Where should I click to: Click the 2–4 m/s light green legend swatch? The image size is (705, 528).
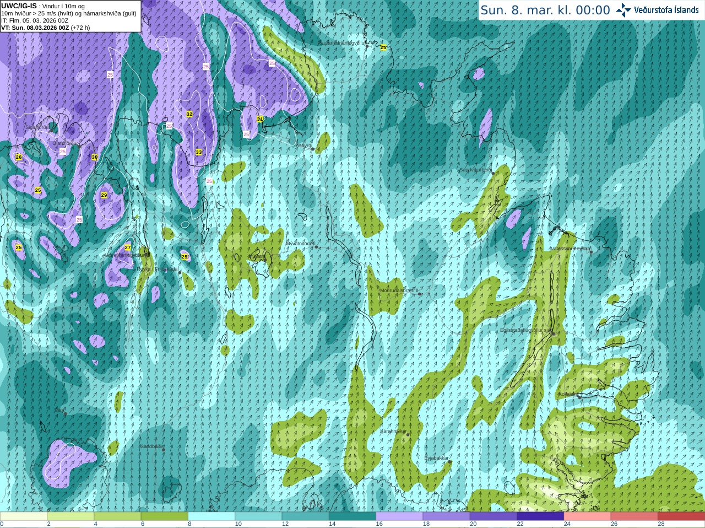pyautogui.click(x=70, y=516)
